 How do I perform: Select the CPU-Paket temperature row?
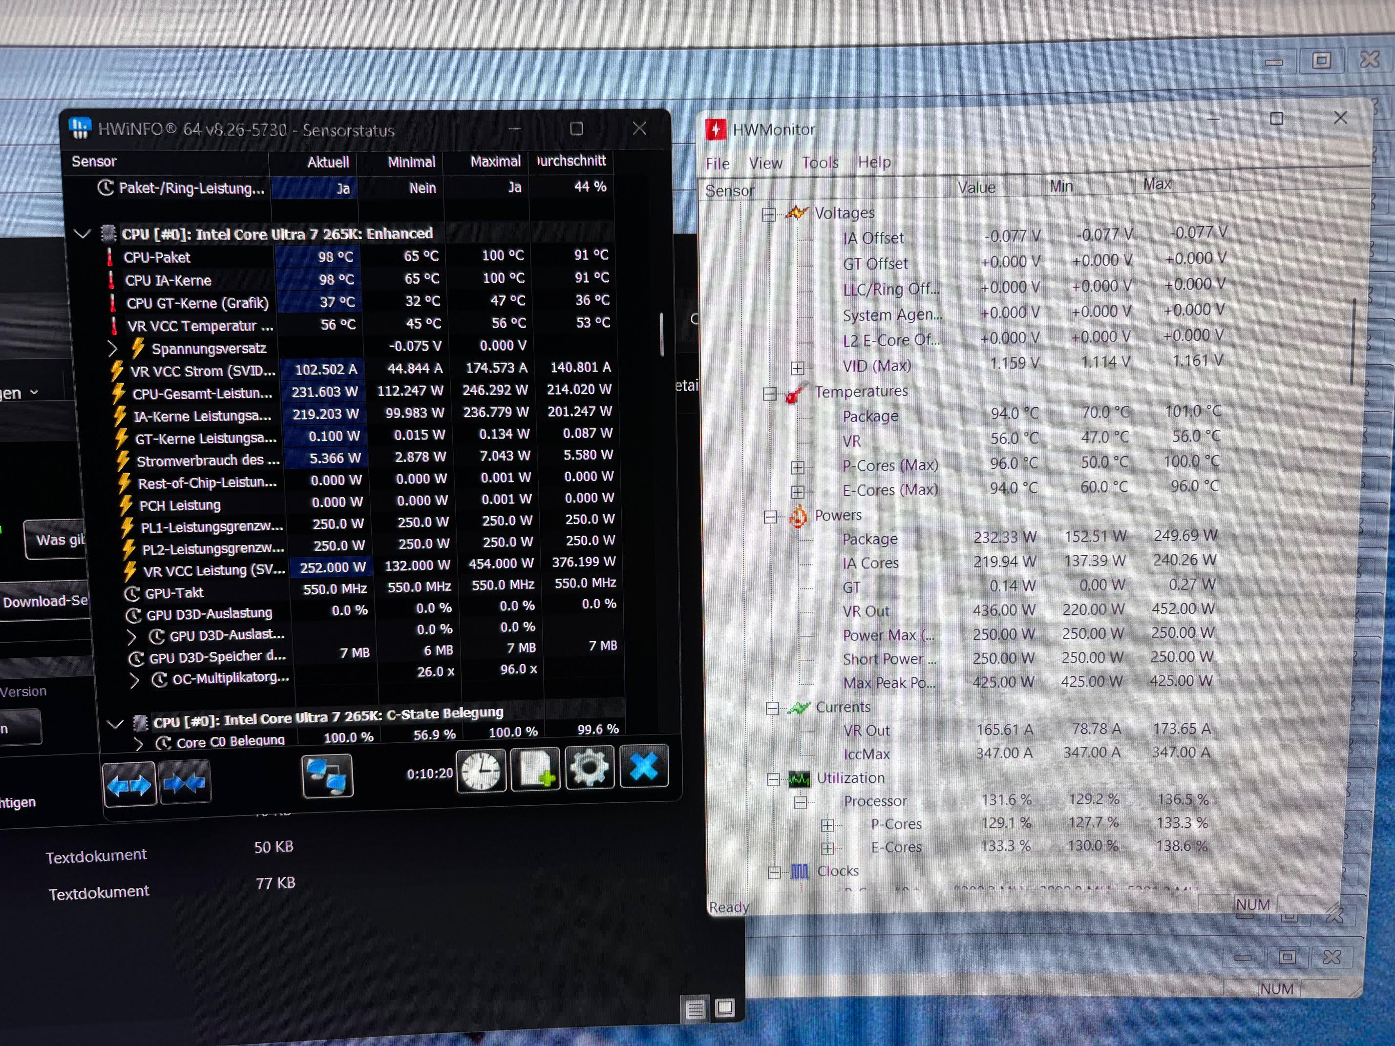(x=157, y=257)
